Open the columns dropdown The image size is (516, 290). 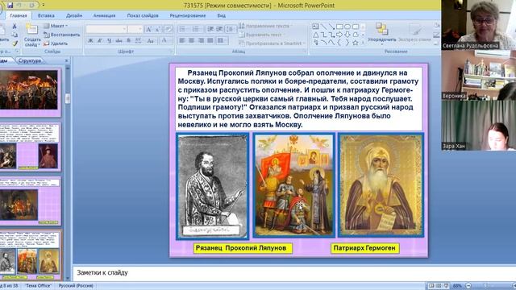223,41
